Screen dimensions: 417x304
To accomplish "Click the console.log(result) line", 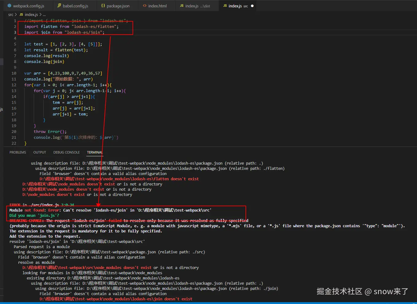I will [46, 56].
